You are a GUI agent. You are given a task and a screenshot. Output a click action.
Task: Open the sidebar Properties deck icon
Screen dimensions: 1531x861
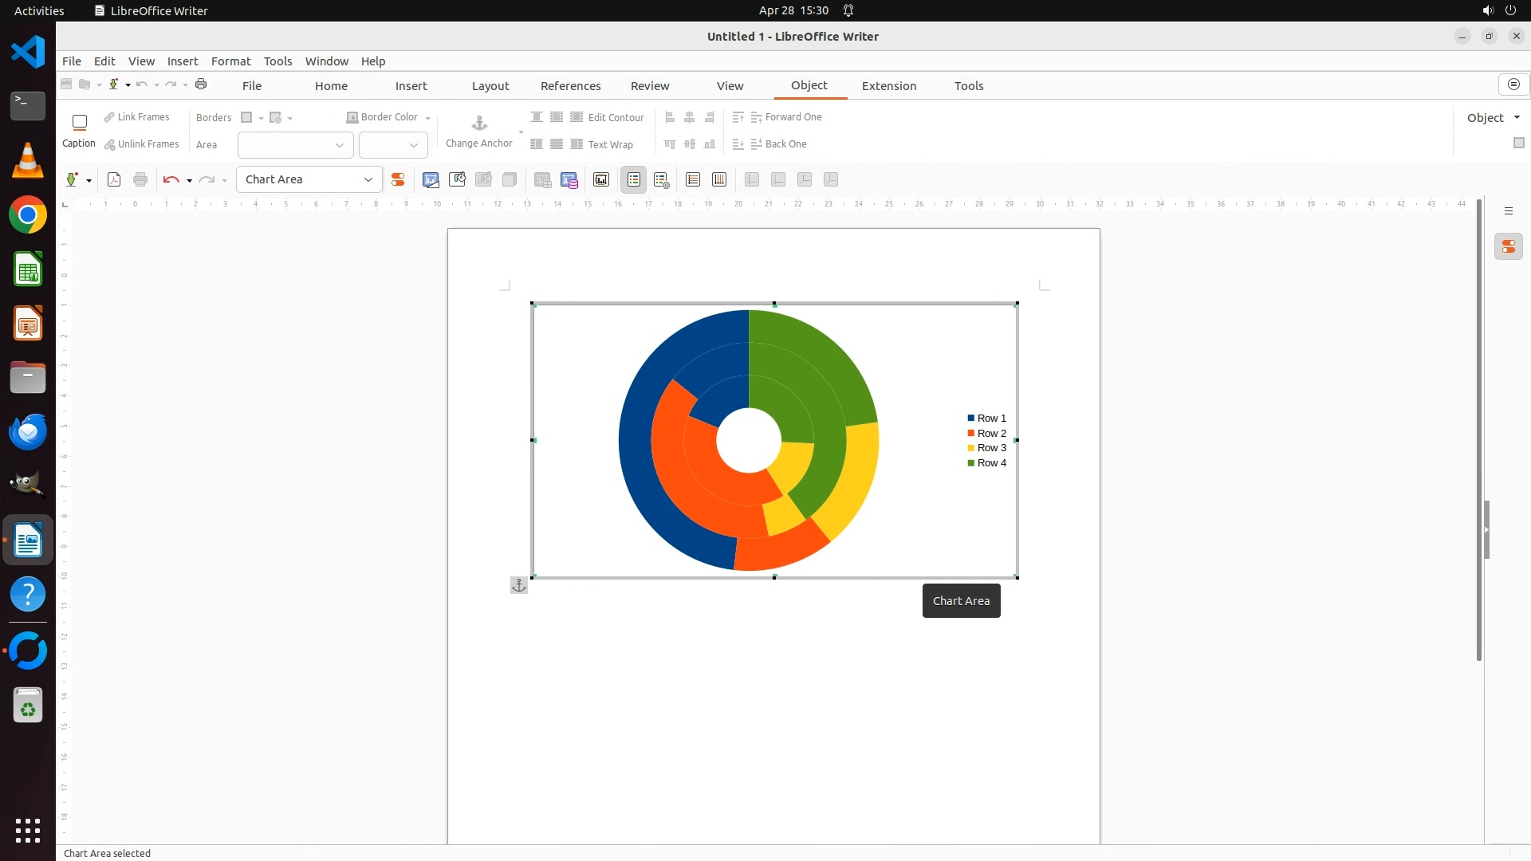coord(1508,247)
